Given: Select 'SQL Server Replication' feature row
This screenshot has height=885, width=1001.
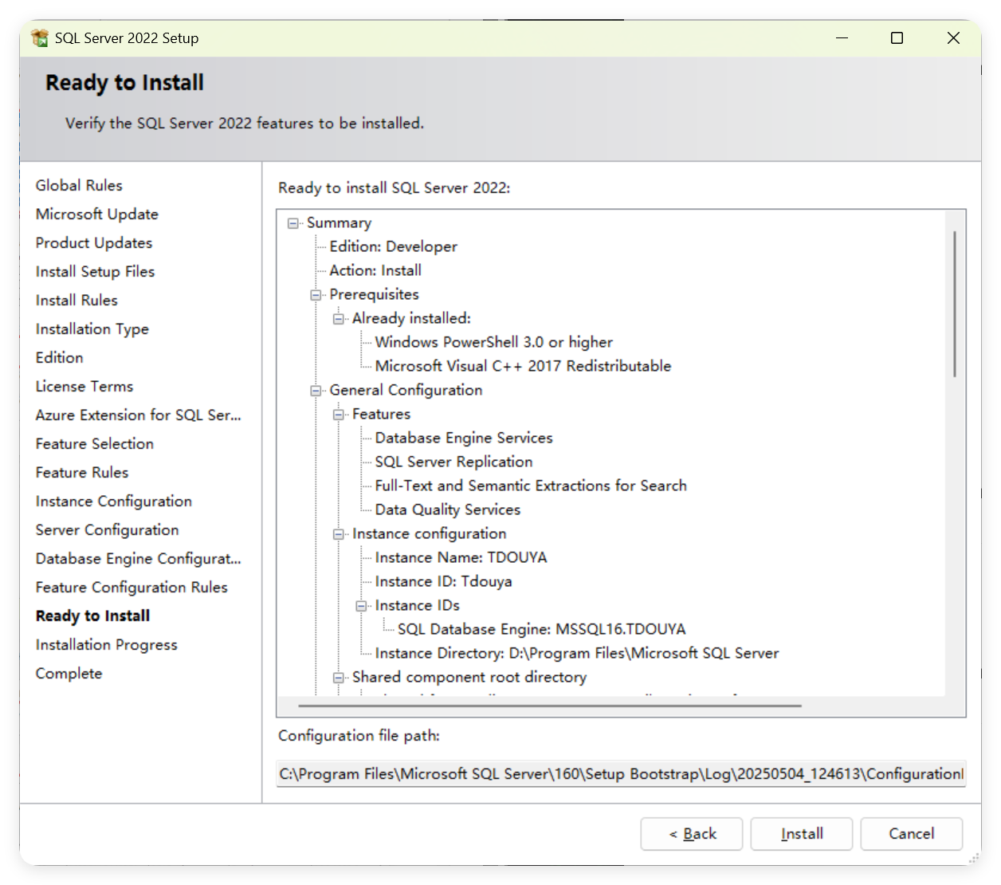Looking at the screenshot, I should [453, 462].
